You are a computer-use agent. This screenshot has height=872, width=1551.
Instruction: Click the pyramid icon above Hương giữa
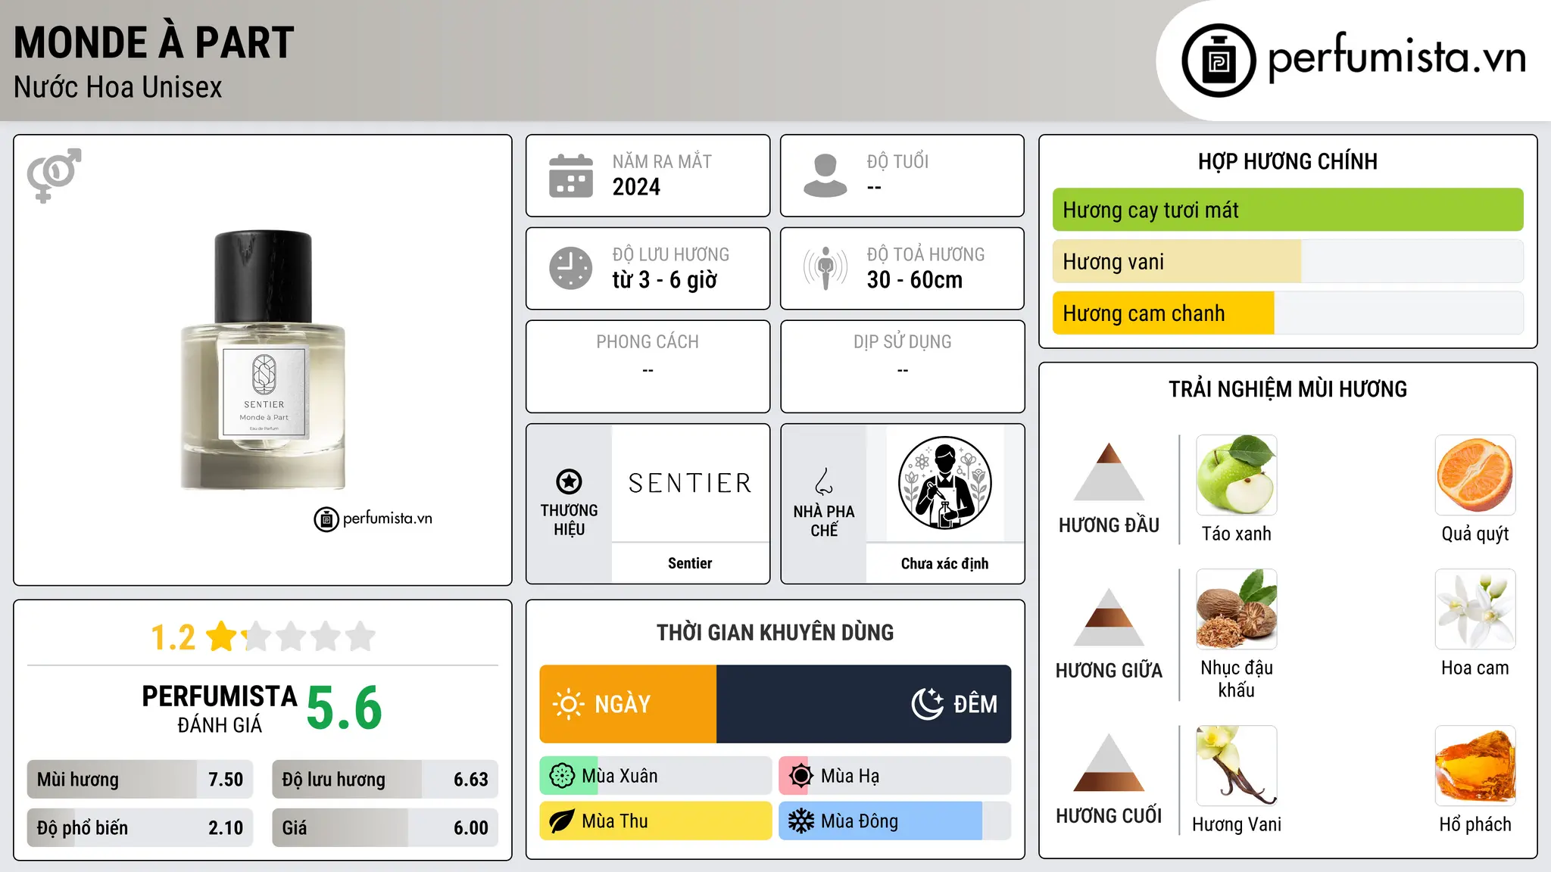click(x=1109, y=617)
